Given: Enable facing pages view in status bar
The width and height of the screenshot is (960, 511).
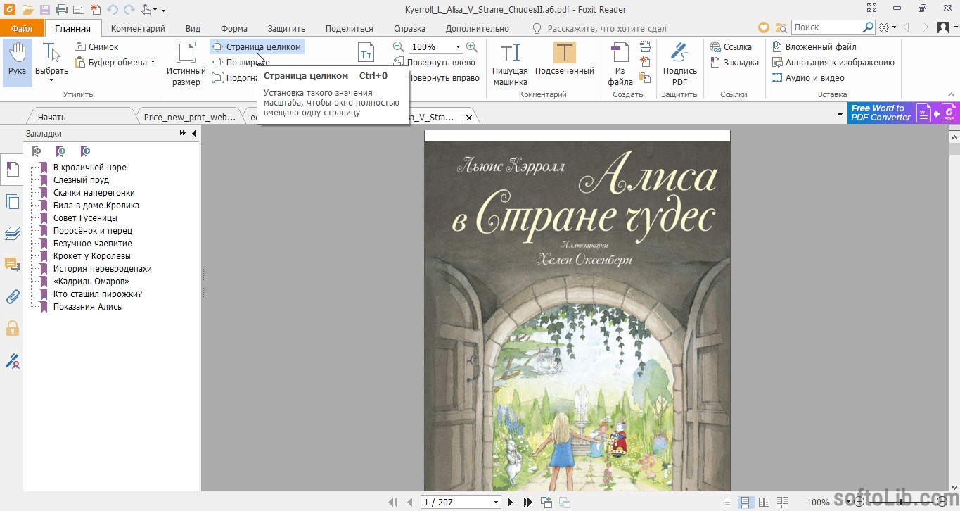Looking at the screenshot, I should [764, 502].
